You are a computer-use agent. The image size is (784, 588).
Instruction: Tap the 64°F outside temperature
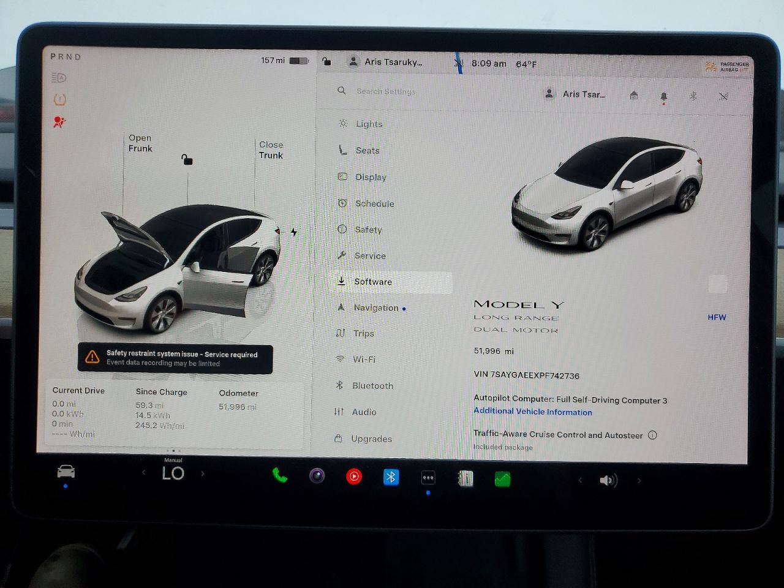click(x=526, y=64)
